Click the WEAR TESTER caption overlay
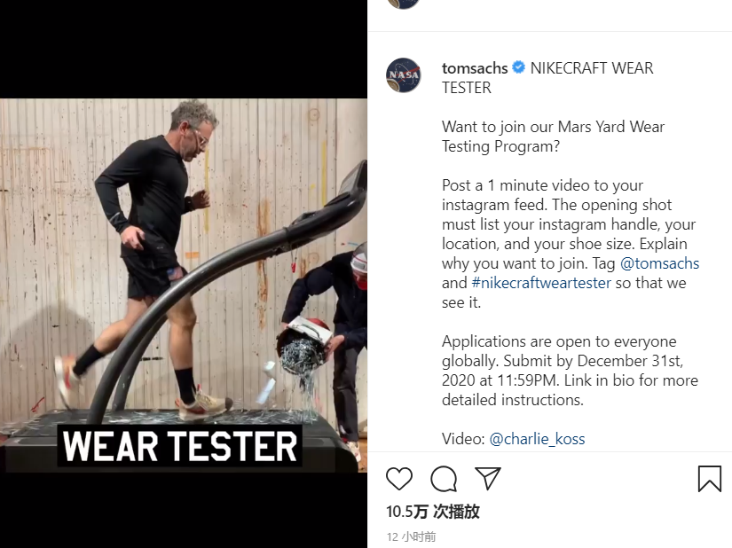This screenshot has height=548, width=732. (180, 446)
